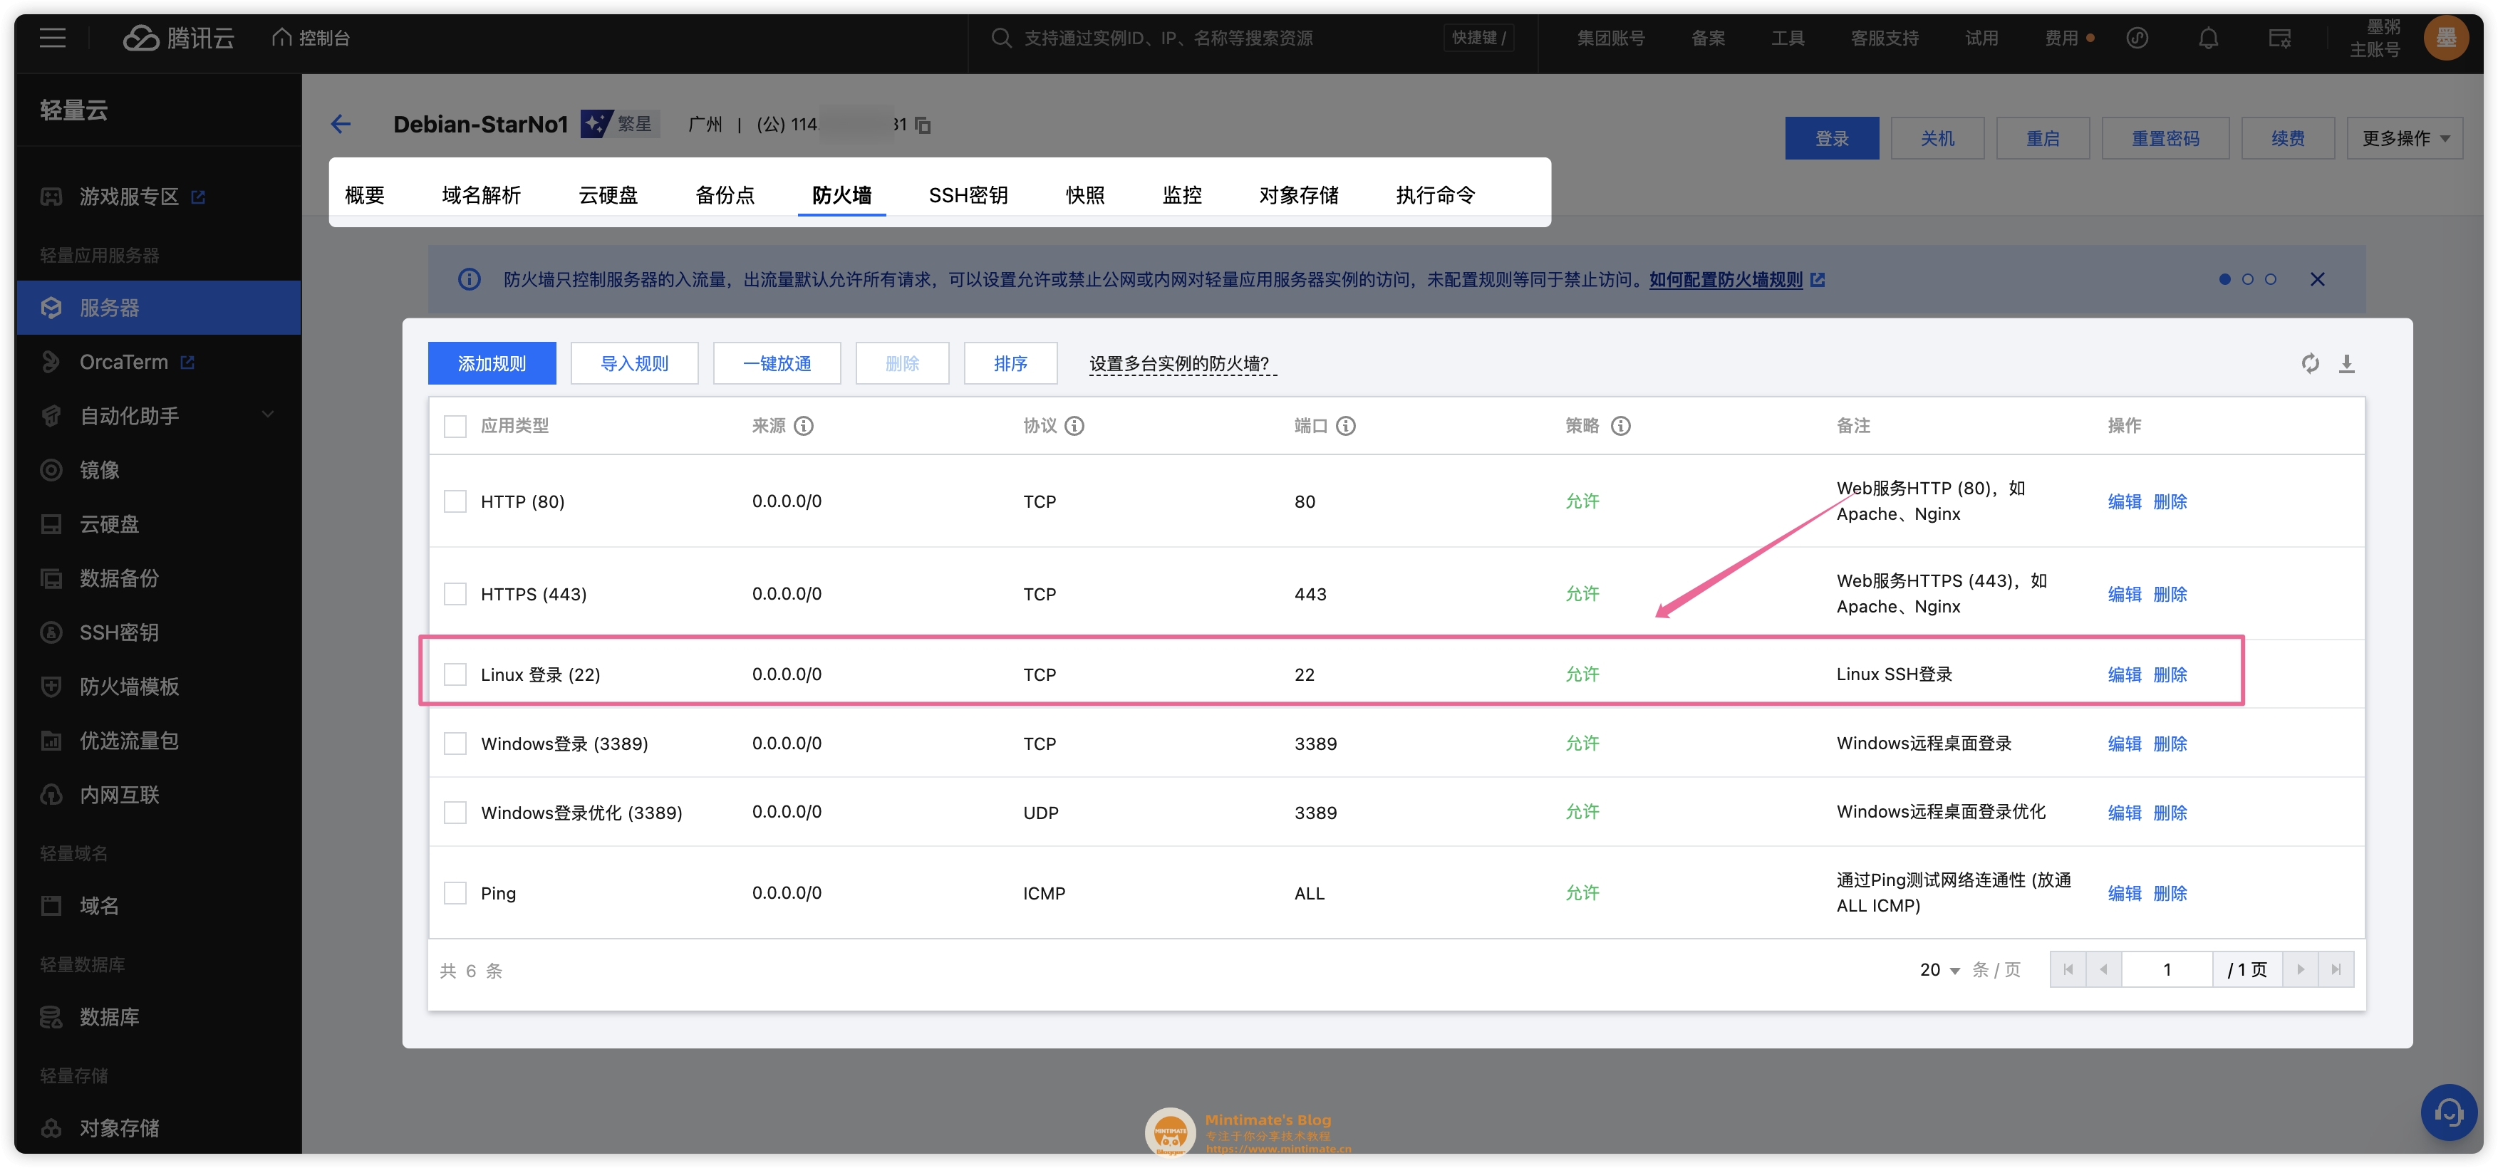Viewport: 2498px width, 1168px height.
Task: Check the Linux 登录 (22) rule checkbox
Action: tap(455, 674)
